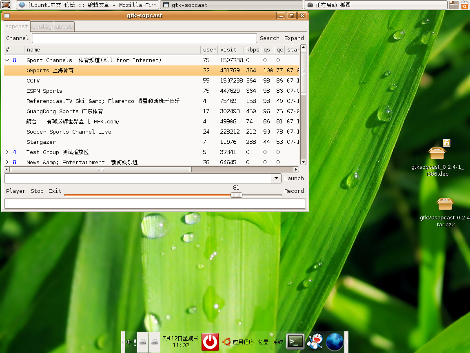Click the status field at the window bottom
This screenshot has width=470, height=353.
click(x=155, y=203)
